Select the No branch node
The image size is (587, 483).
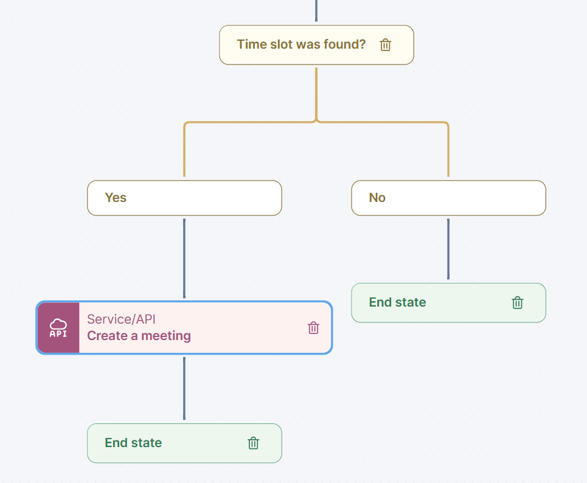[448, 198]
